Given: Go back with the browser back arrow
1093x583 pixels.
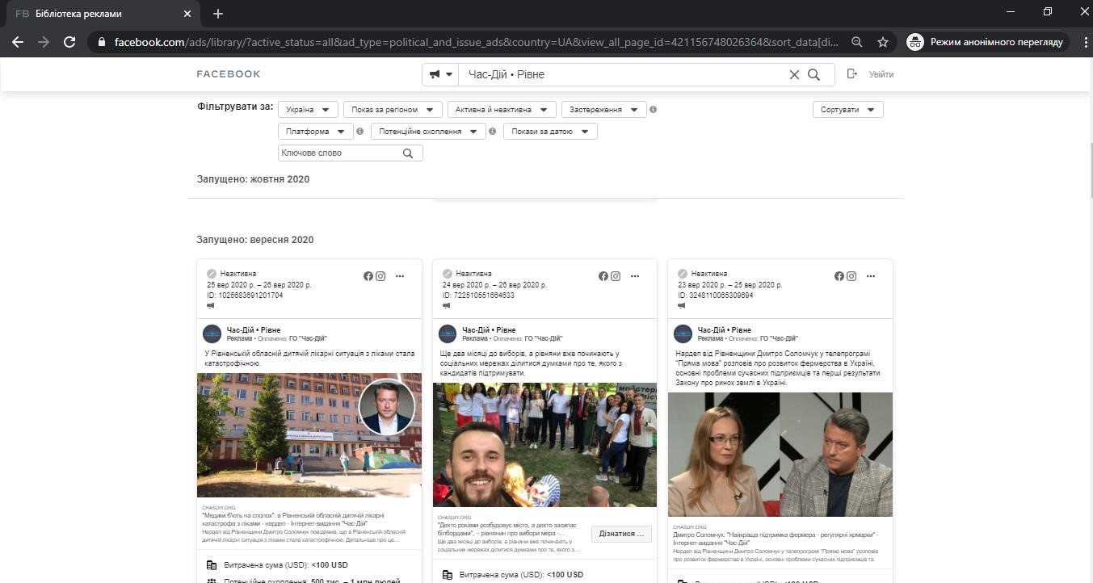Looking at the screenshot, I should tap(18, 42).
